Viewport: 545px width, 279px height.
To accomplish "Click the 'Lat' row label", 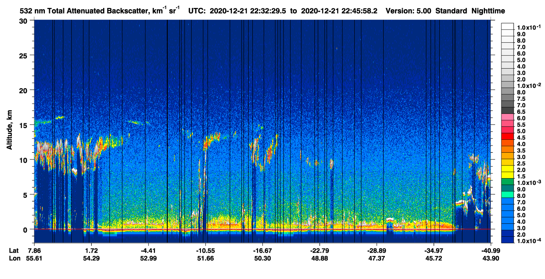I will click(14, 251).
